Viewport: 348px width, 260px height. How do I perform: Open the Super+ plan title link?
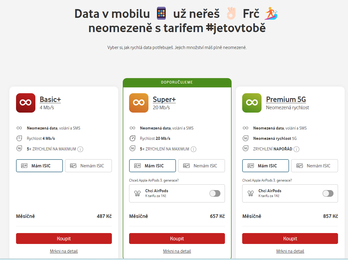pyautogui.click(x=164, y=99)
